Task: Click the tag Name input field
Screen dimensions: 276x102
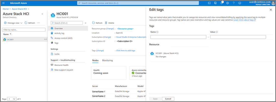Action: pyautogui.click(x=178, y=37)
